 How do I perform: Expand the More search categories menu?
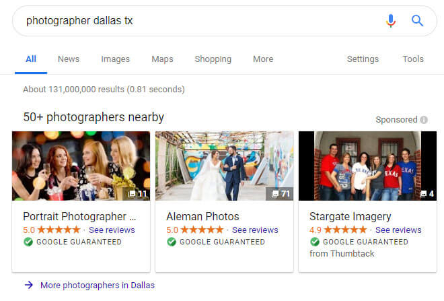(x=263, y=59)
